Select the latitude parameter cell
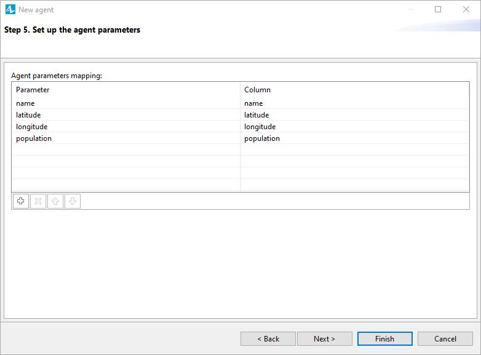Image resolution: width=481 pixels, height=355 pixels. (x=126, y=115)
